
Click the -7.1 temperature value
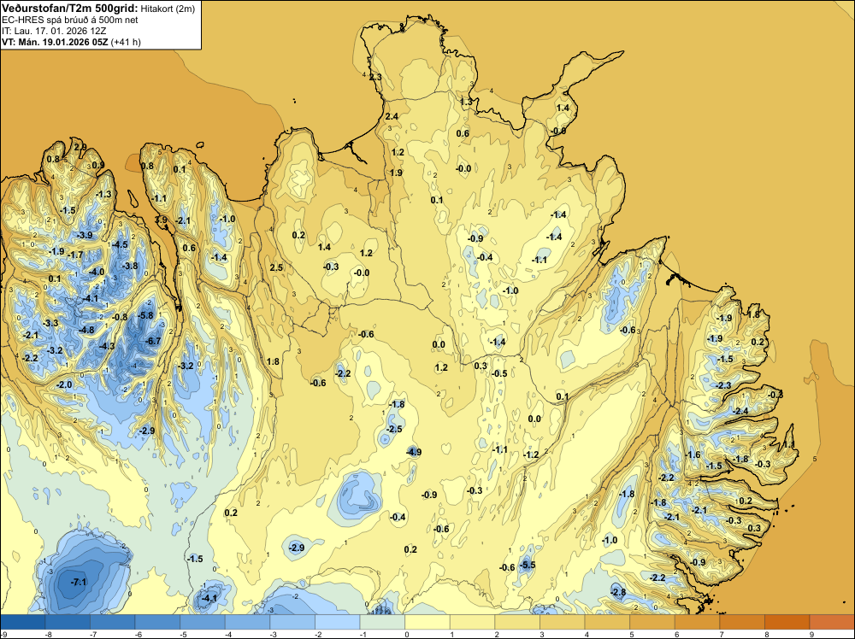79,583
